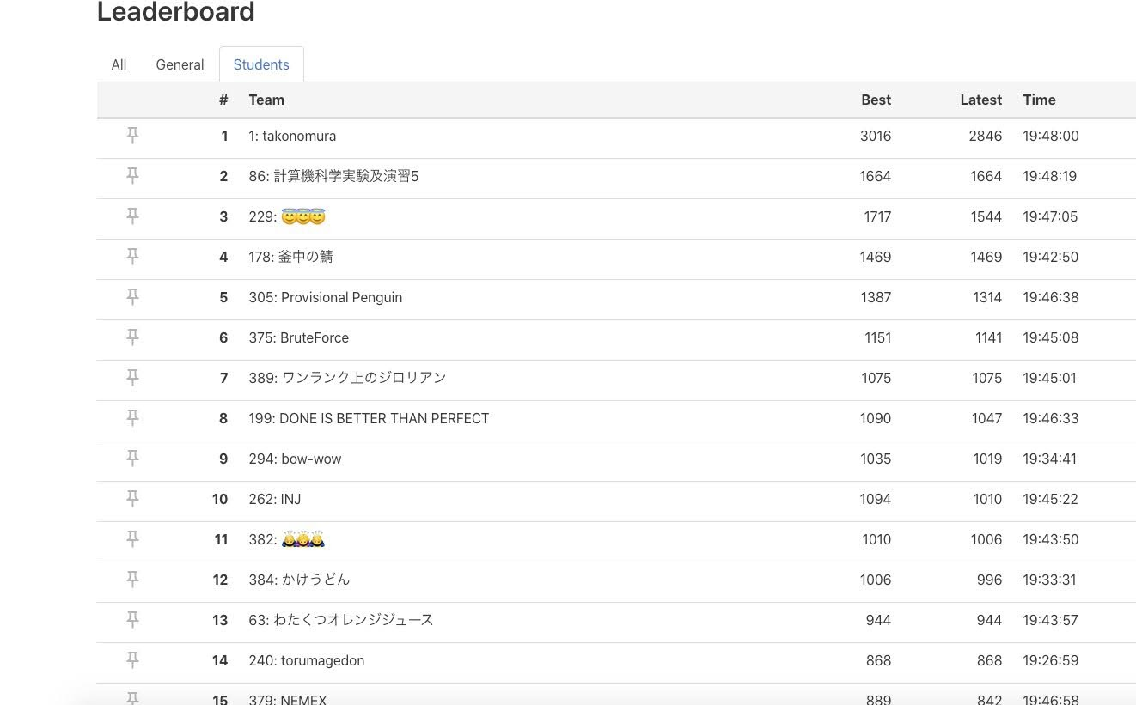This screenshot has width=1136, height=705.
Task: Pin the takonomura team row
Action: tap(132, 136)
